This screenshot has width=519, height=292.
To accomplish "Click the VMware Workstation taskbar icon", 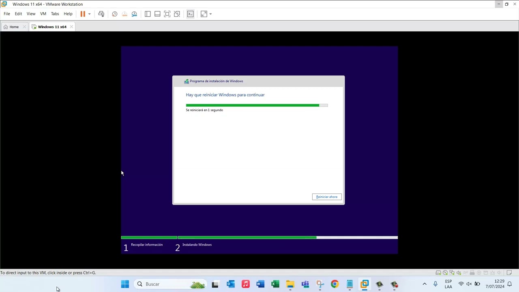I will click(x=365, y=284).
